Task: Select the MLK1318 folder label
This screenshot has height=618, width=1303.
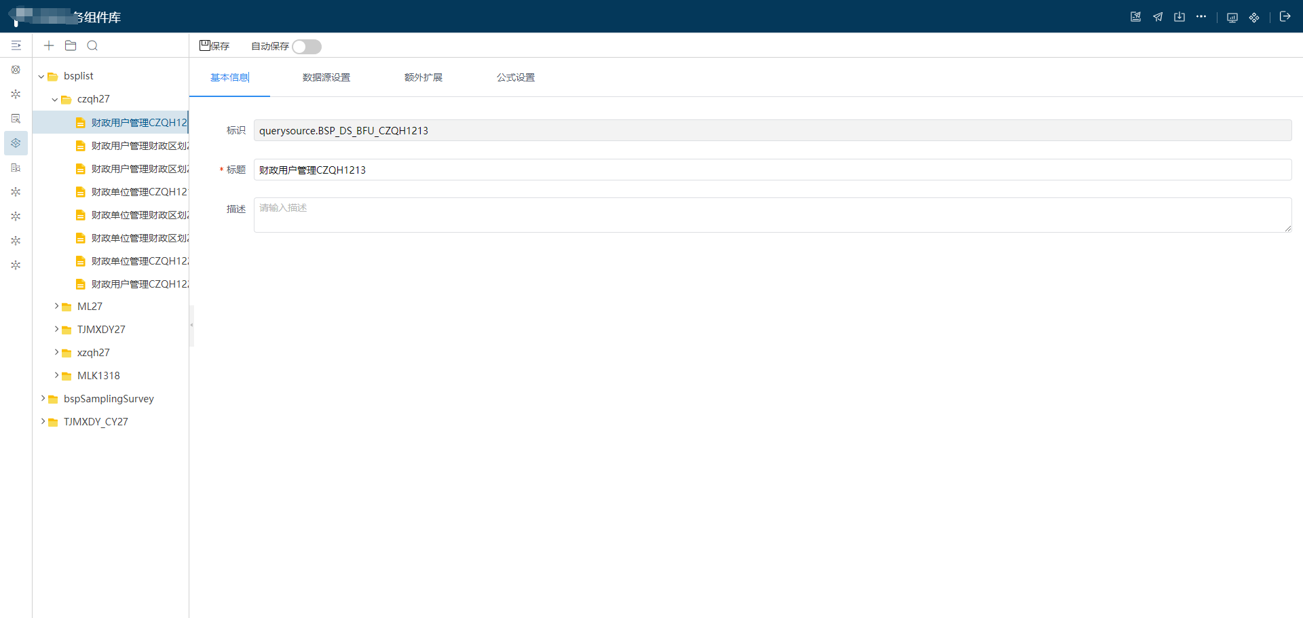Action: (x=98, y=376)
